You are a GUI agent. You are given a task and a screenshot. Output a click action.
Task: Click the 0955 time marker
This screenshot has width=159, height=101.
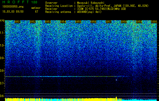pos(78,22)
